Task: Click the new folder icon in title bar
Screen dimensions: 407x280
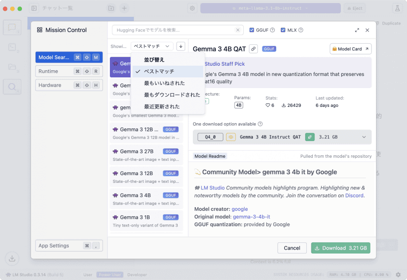Action: [111, 8]
